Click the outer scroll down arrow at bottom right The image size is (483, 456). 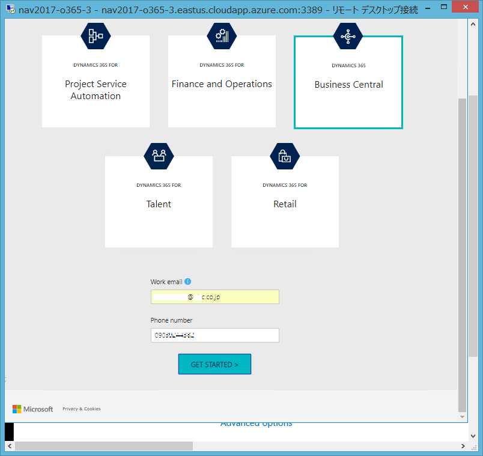(473, 436)
